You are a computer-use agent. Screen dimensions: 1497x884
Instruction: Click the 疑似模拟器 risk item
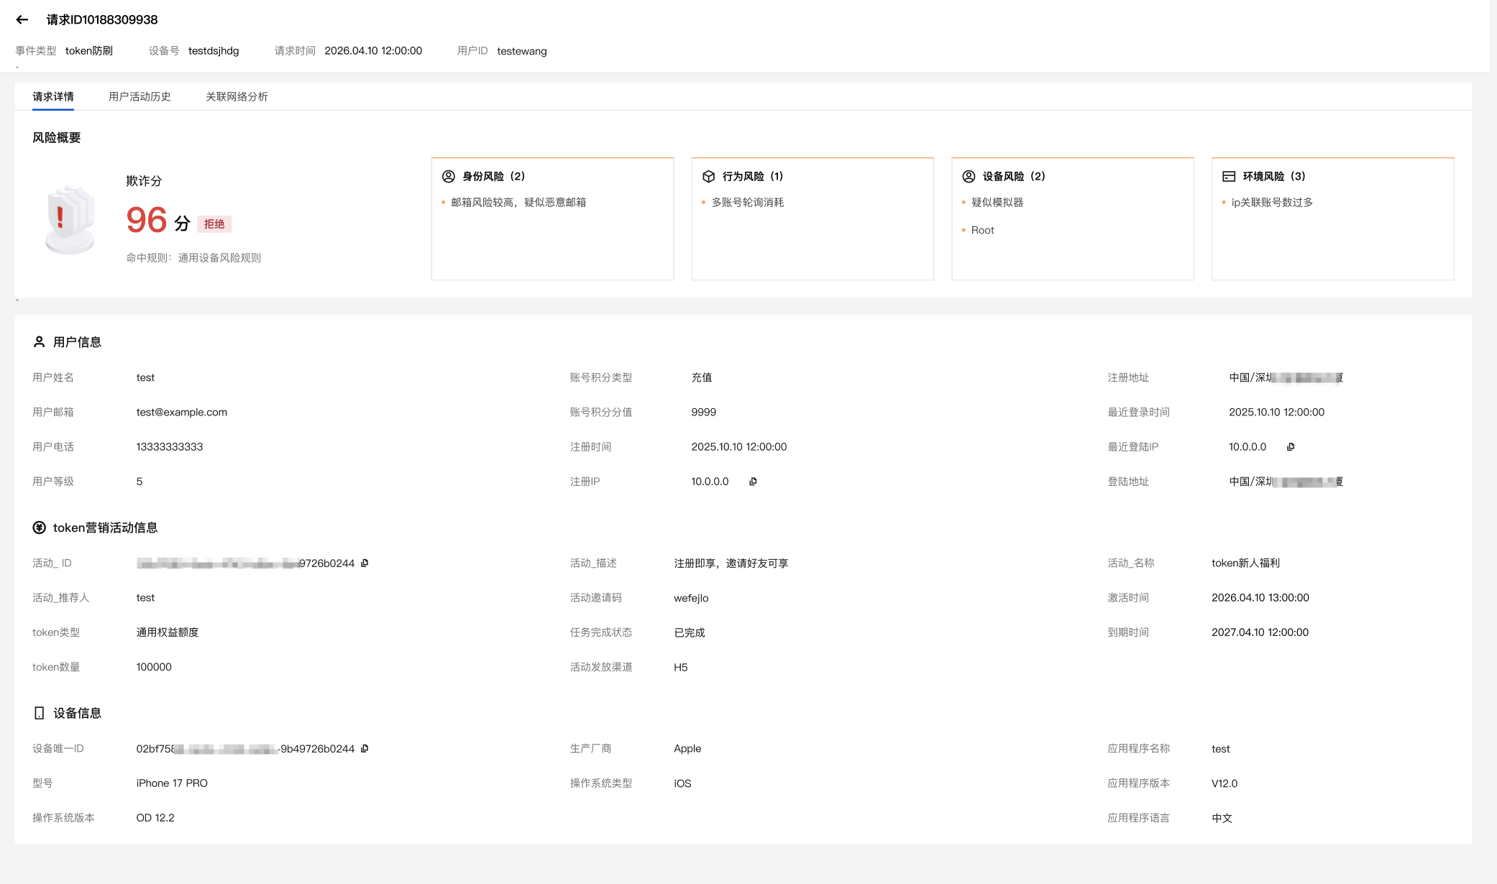point(997,203)
